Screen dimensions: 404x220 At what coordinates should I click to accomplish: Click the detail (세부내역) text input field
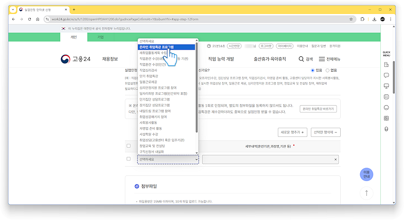click(x=270, y=159)
